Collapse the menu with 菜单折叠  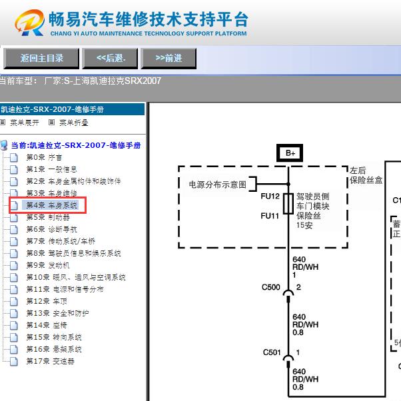[x=74, y=123]
